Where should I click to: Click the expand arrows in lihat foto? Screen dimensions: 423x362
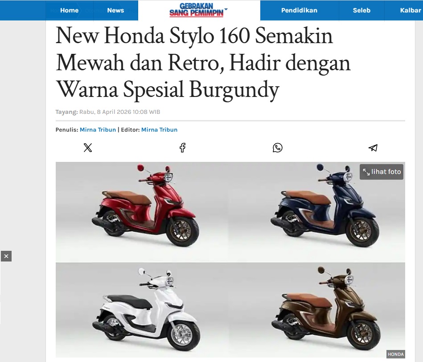pos(366,172)
